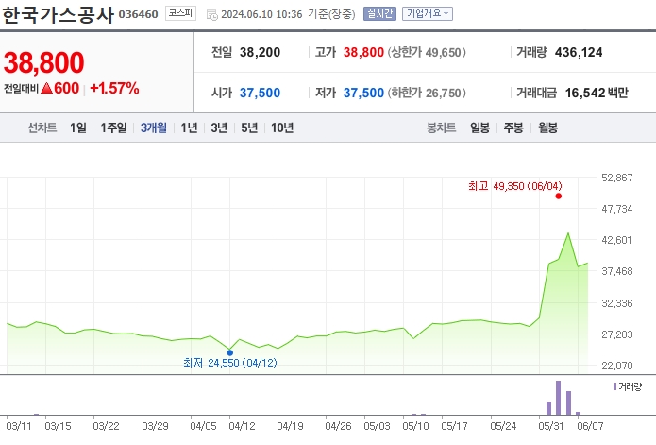
Task: Click the 봉차트 label
Action: pyautogui.click(x=441, y=128)
